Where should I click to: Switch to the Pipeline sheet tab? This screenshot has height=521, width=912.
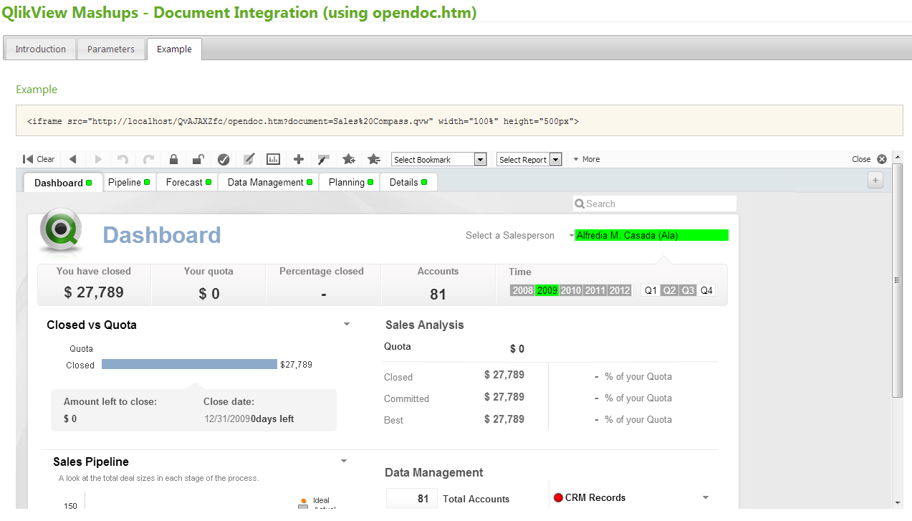tap(129, 183)
